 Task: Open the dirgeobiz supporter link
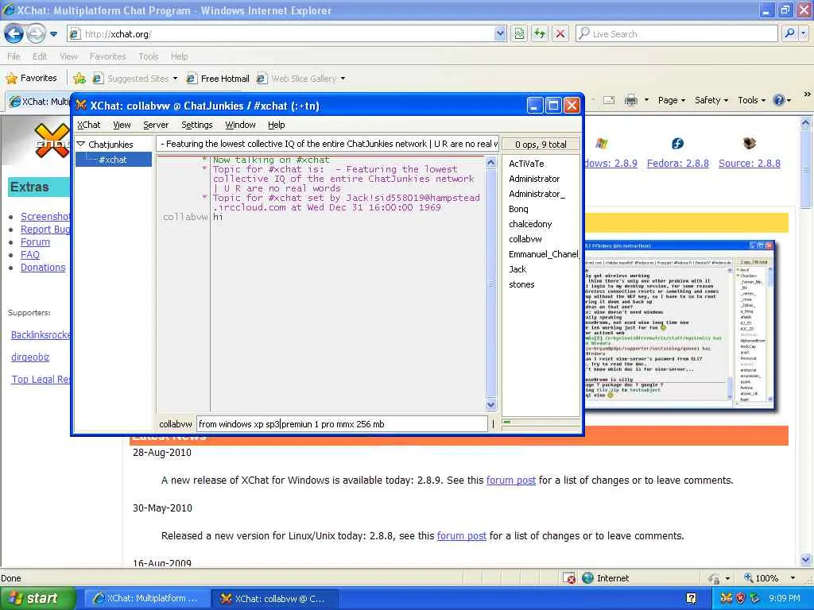pos(30,357)
